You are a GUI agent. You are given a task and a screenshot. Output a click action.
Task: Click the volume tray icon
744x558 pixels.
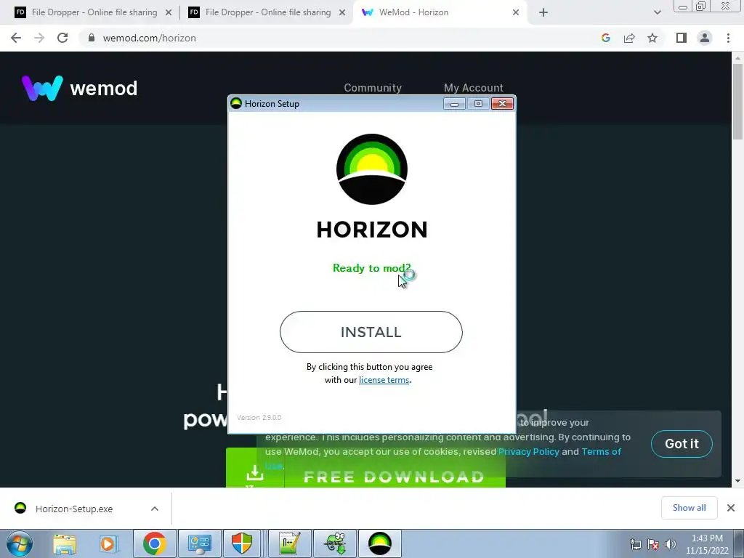(671, 544)
